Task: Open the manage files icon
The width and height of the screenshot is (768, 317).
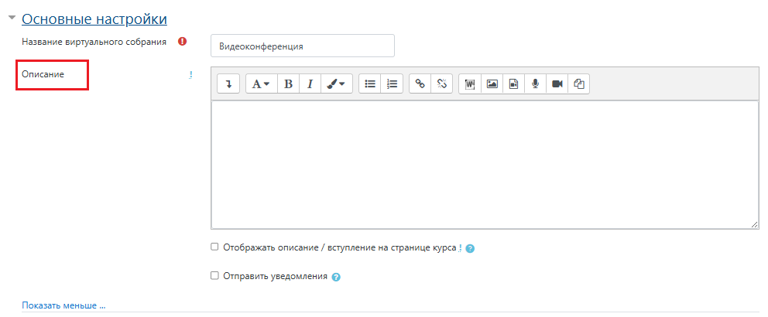Action: [578, 84]
